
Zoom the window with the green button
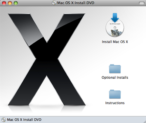16,3
